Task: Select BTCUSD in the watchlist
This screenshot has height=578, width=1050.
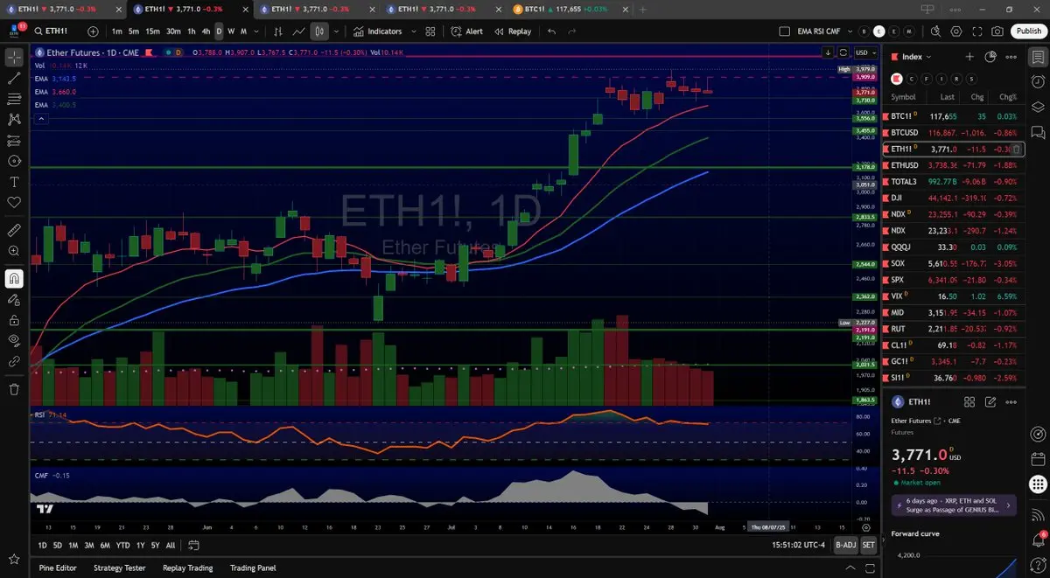Action: [x=955, y=133]
